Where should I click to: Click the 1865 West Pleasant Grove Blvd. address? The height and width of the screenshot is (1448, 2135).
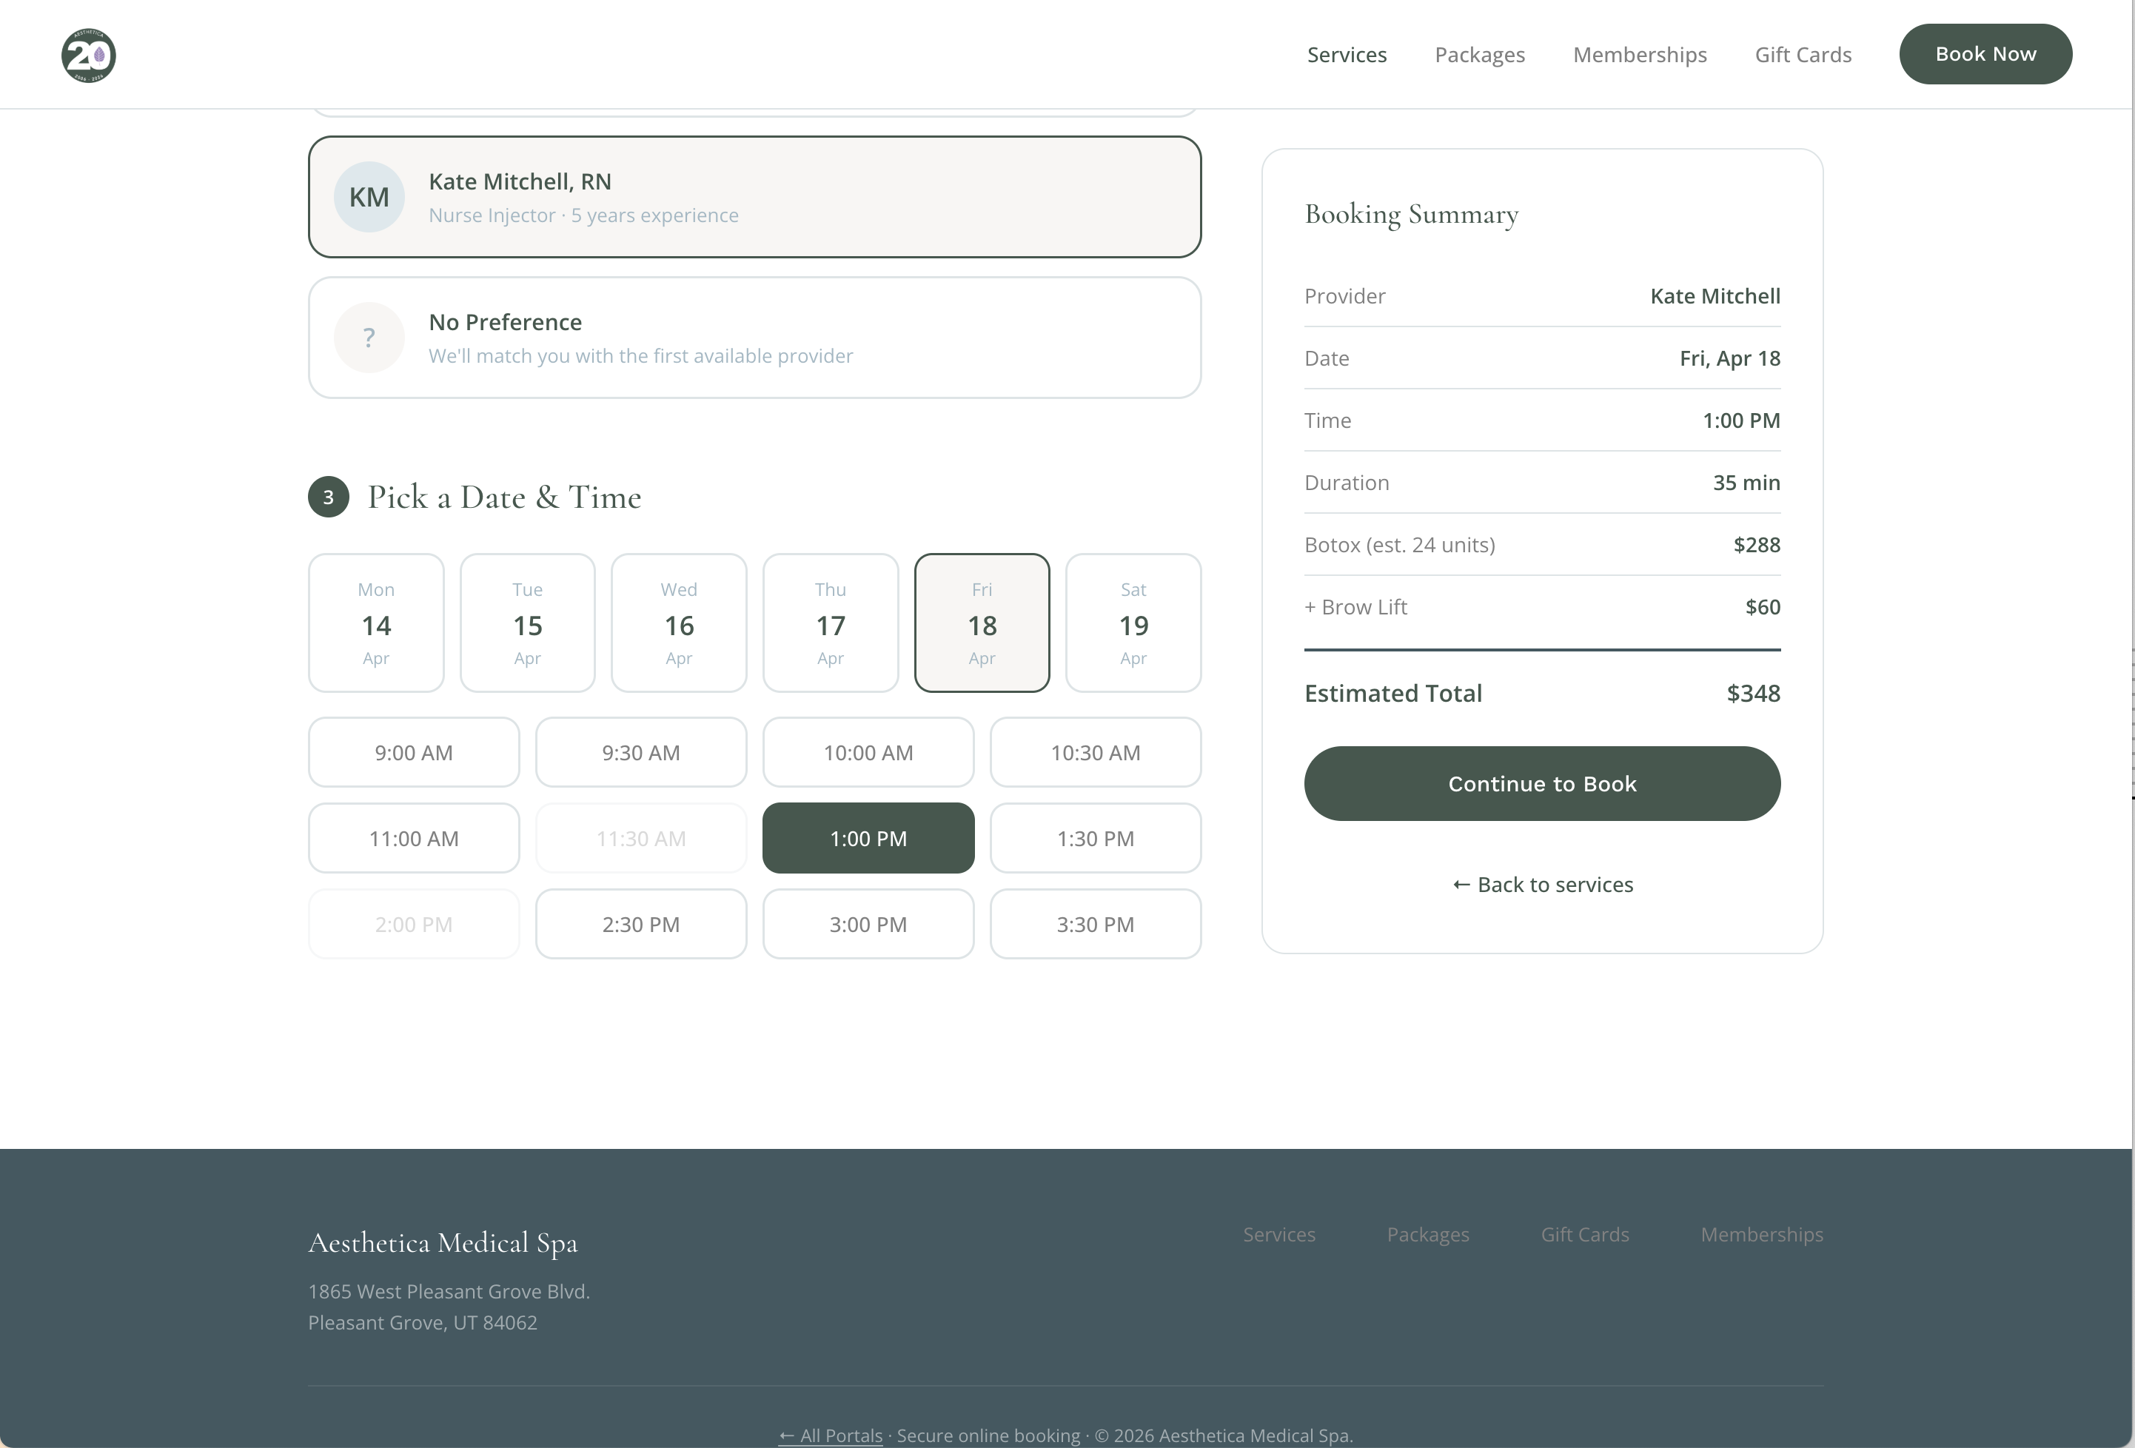[x=449, y=1292]
